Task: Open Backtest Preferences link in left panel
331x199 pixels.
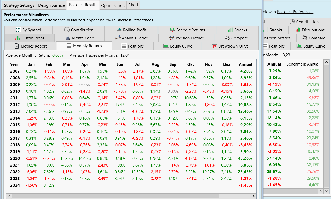Action: click(135, 20)
